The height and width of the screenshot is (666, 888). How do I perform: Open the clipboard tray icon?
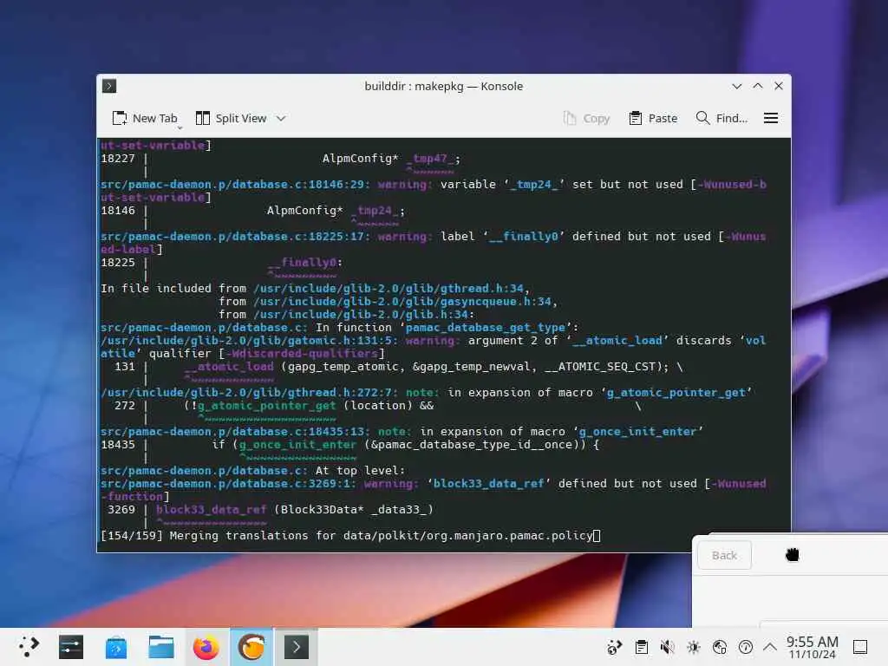tap(641, 647)
